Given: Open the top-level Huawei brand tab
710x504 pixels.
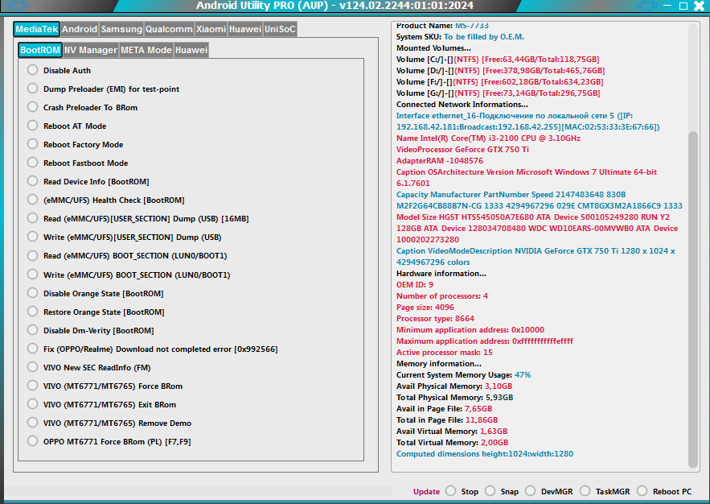Looking at the screenshot, I should [245, 29].
